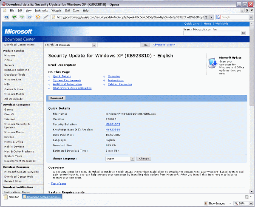Screen dimensions: 255x207
Task: Click Go next to Search Microsoft.com field
Action: click(x=244, y=33)
